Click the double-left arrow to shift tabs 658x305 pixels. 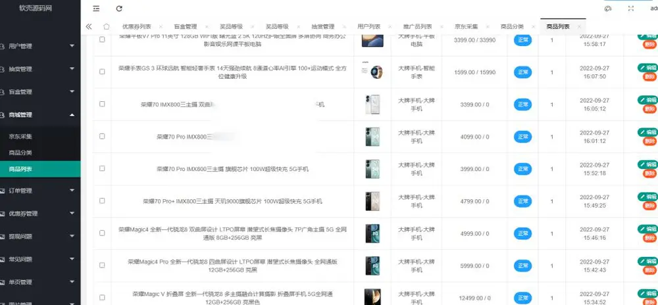89,26
